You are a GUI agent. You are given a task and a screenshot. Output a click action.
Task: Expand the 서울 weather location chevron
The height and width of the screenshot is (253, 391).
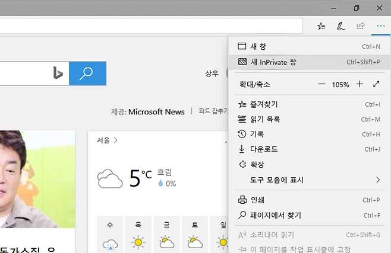point(115,140)
